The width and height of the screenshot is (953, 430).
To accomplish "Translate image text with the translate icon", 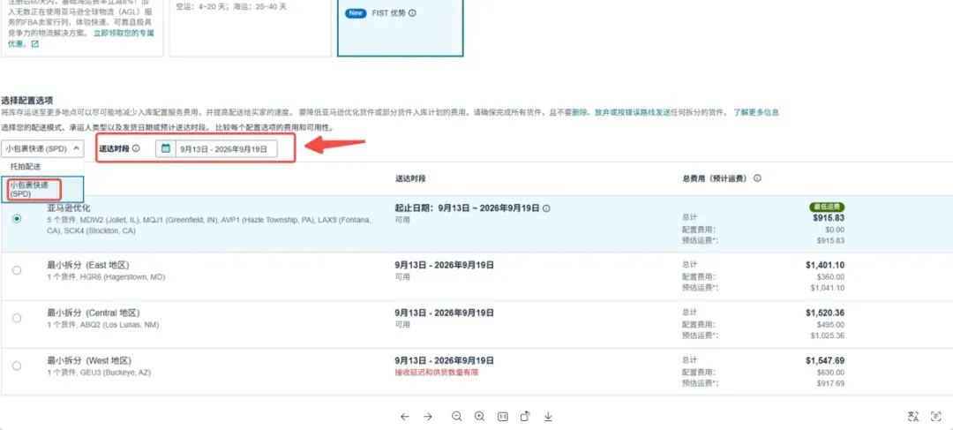I will click(x=913, y=417).
